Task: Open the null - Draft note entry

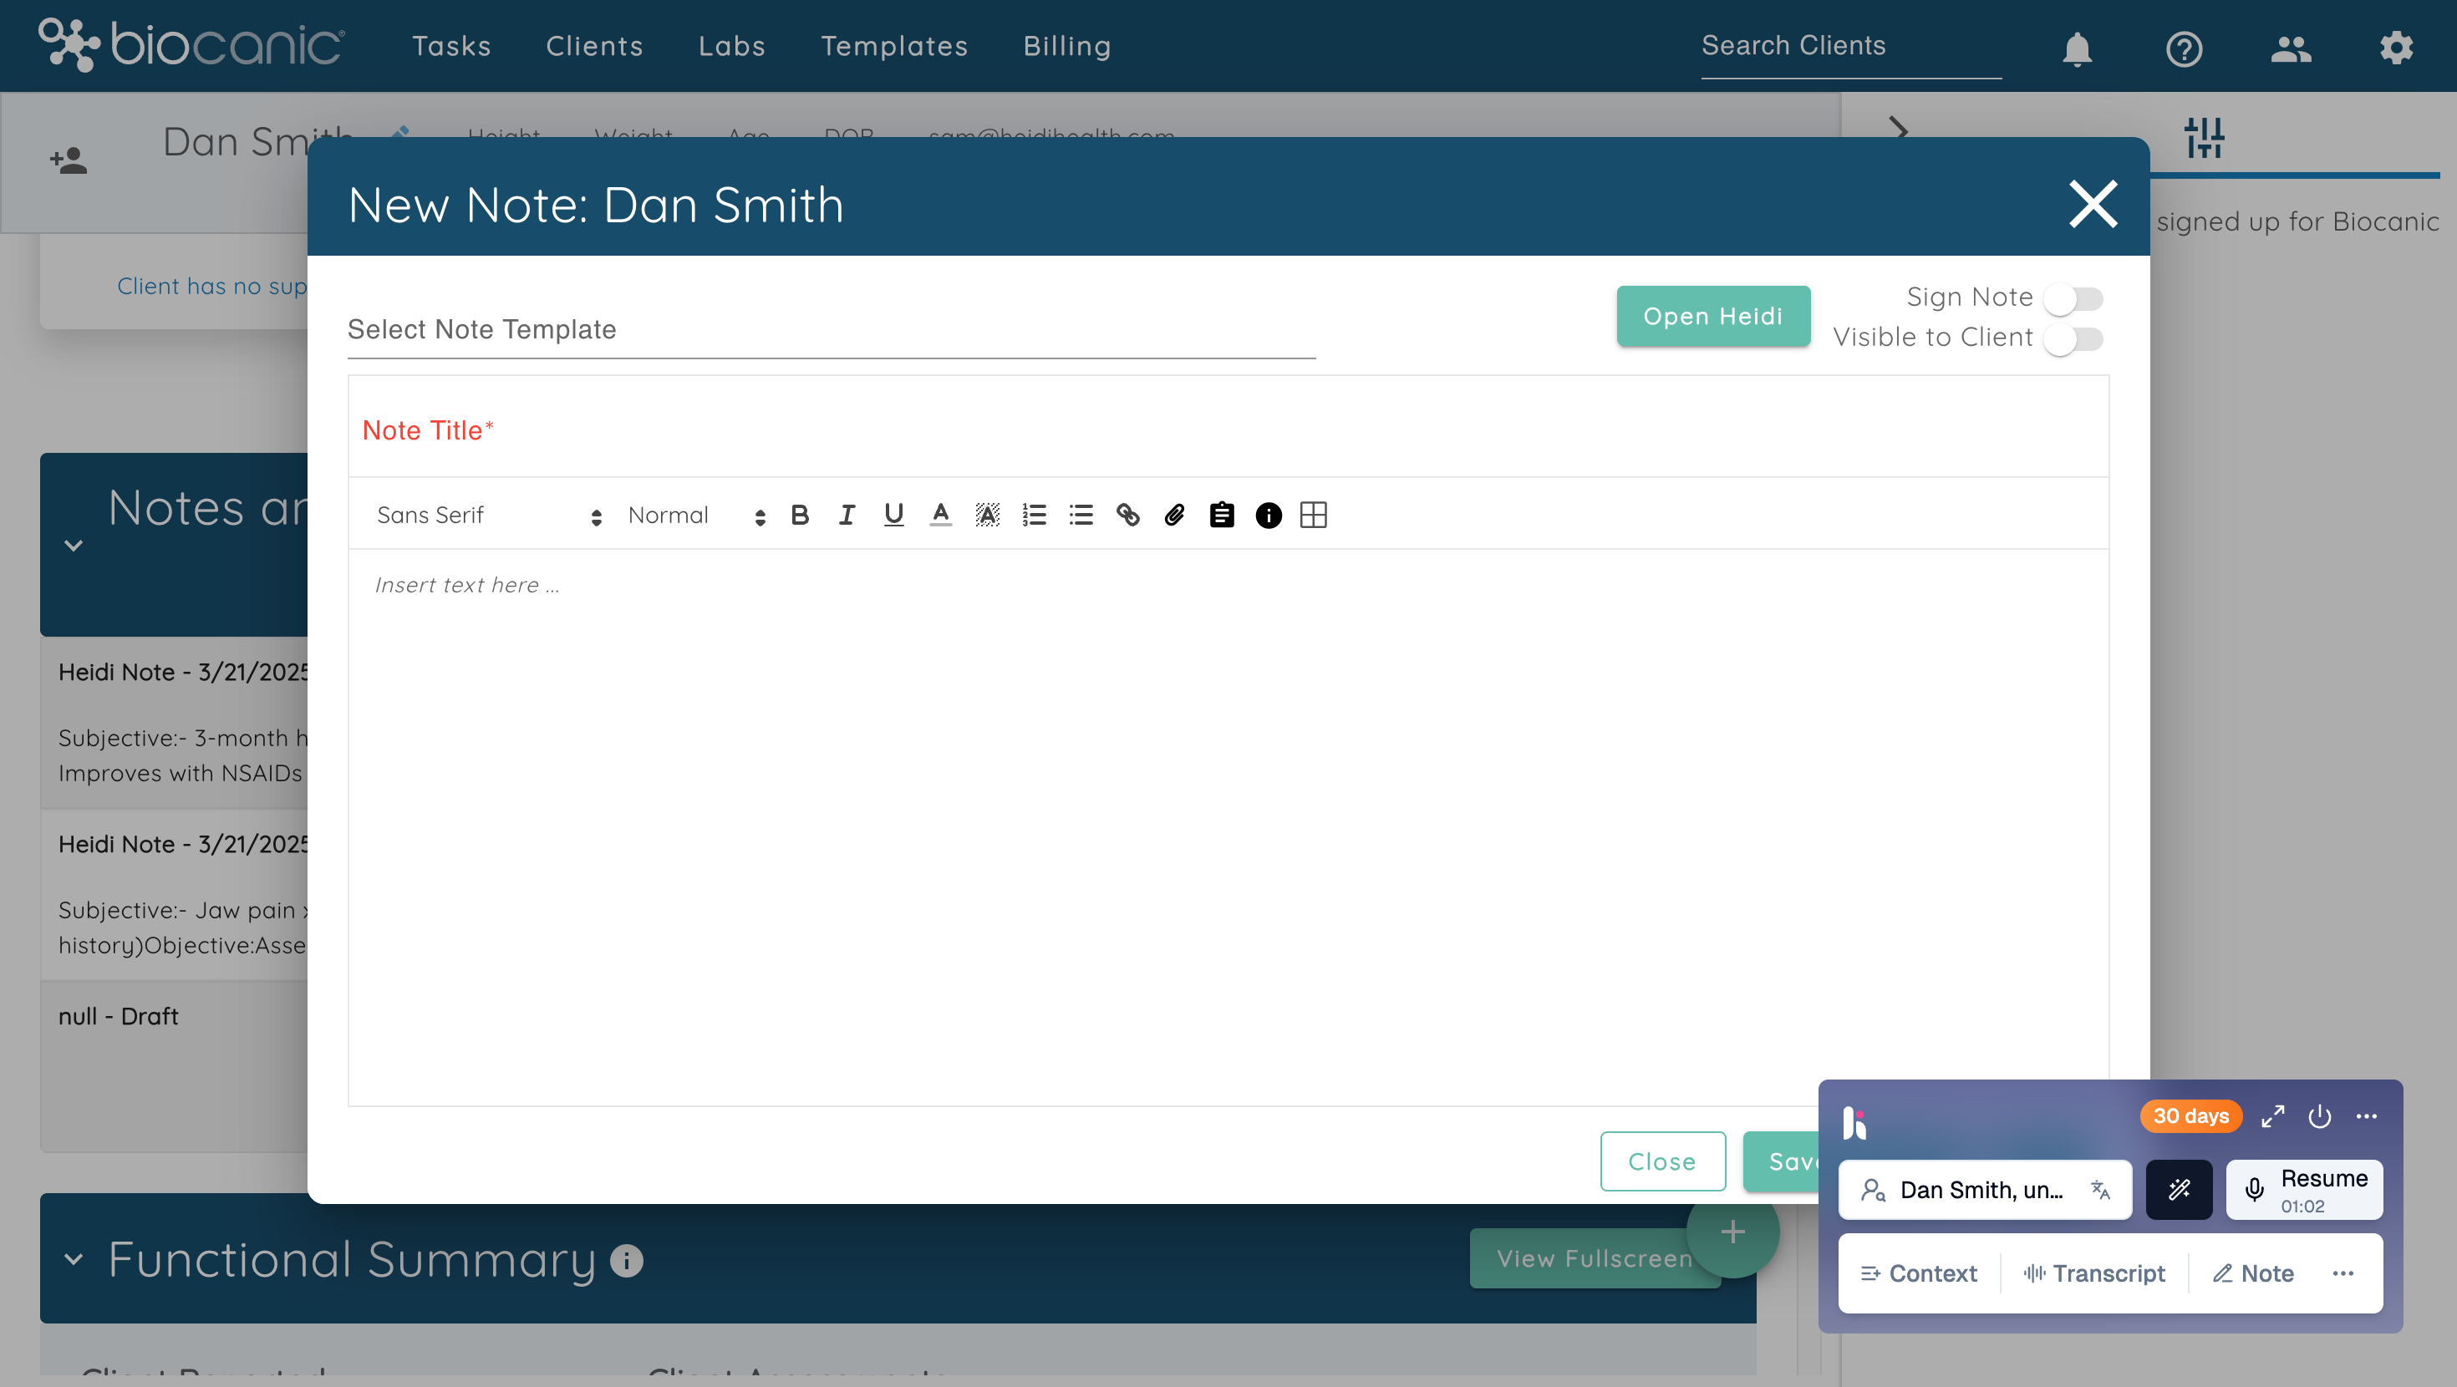Action: pyautogui.click(x=175, y=1065)
